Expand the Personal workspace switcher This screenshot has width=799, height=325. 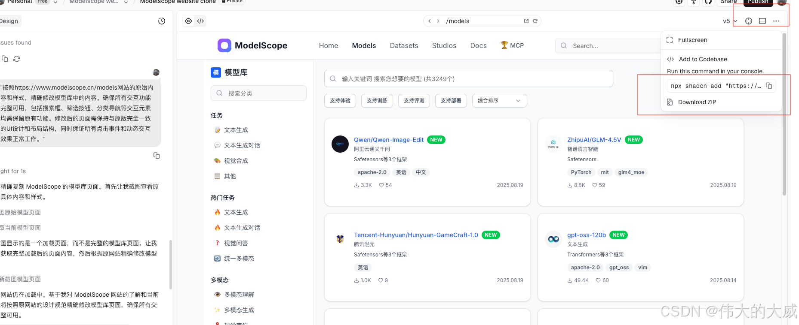coord(55,2)
